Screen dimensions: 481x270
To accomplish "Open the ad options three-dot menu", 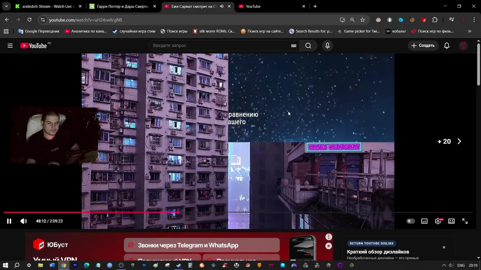I will click(329, 237).
